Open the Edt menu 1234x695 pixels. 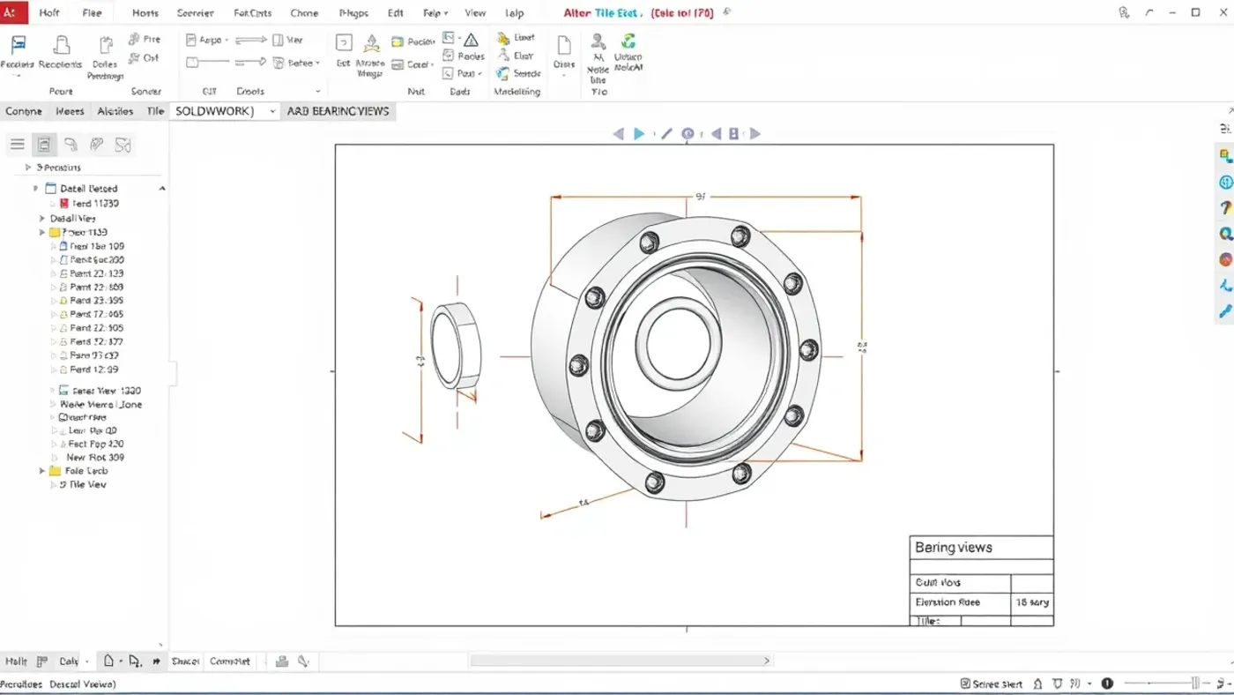click(396, 13)
